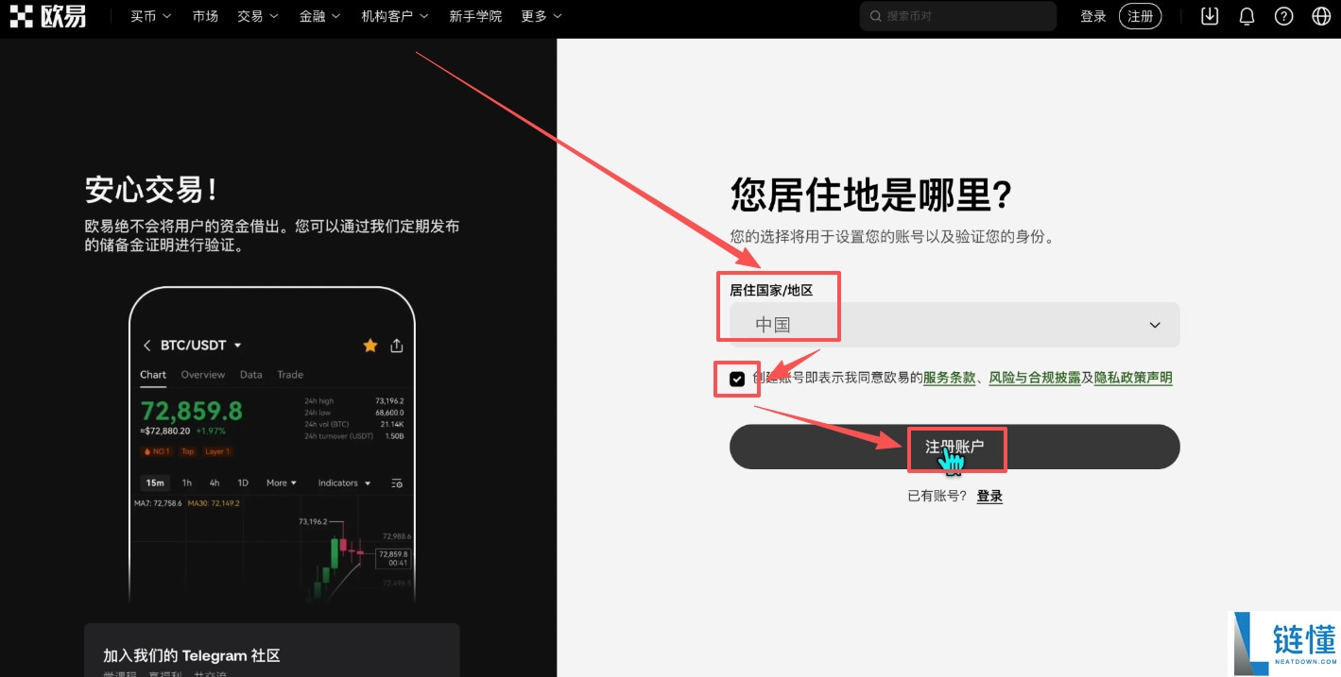Click the 搜索币对 search field
The width and height of the screenshot is (1341, 677).
point(956,15)
